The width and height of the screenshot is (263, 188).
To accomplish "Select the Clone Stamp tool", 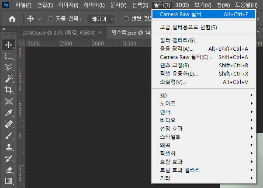I will [9, 147].
